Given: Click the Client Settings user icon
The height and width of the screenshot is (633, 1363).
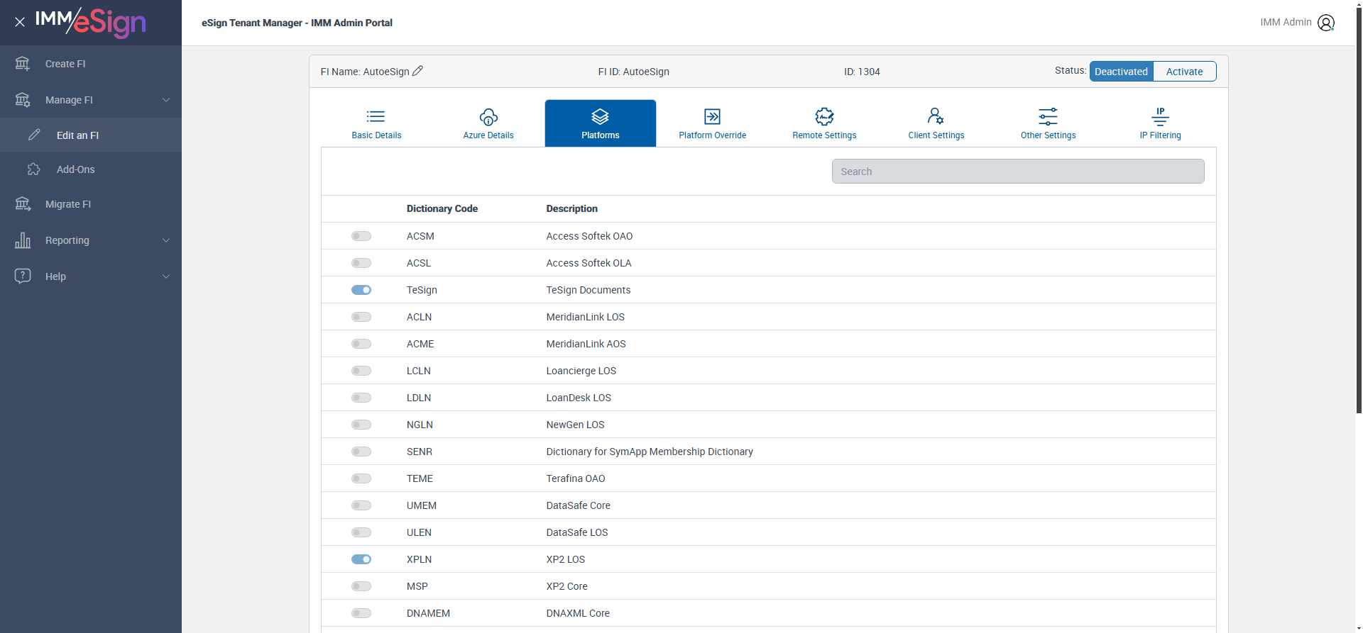Looking at the screenshot, I should pos(936,116).
